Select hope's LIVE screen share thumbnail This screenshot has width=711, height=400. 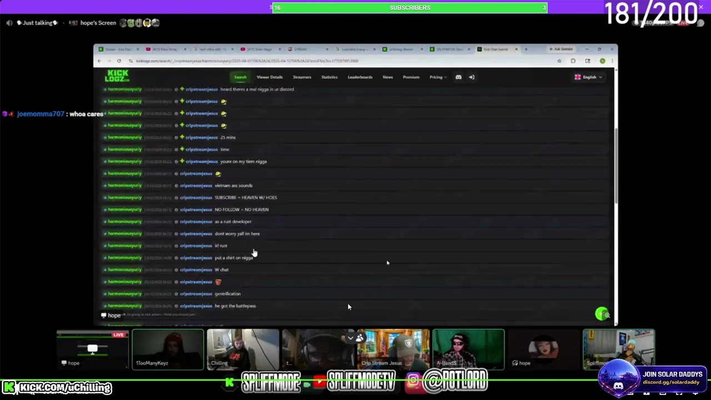point(93,349)
